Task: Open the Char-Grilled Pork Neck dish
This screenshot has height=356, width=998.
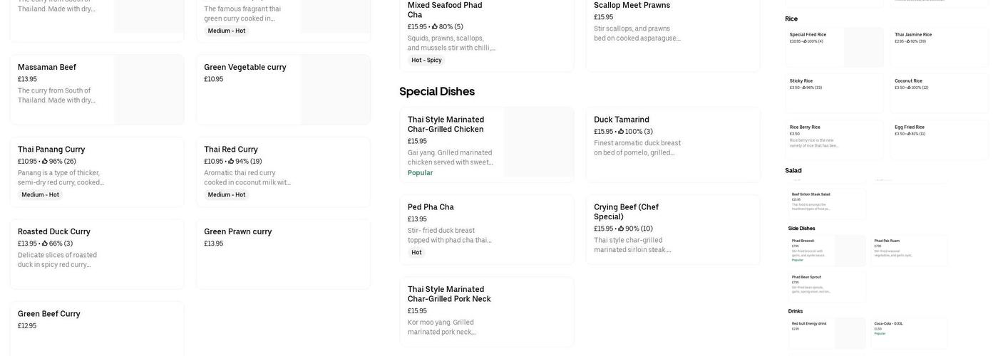Action: (449, 294)
